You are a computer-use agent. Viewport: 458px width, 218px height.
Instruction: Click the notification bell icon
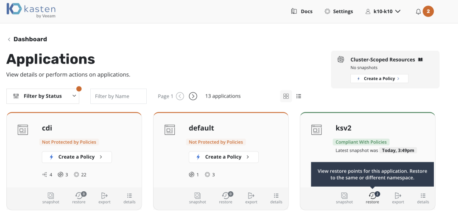(x=418, y=12)
